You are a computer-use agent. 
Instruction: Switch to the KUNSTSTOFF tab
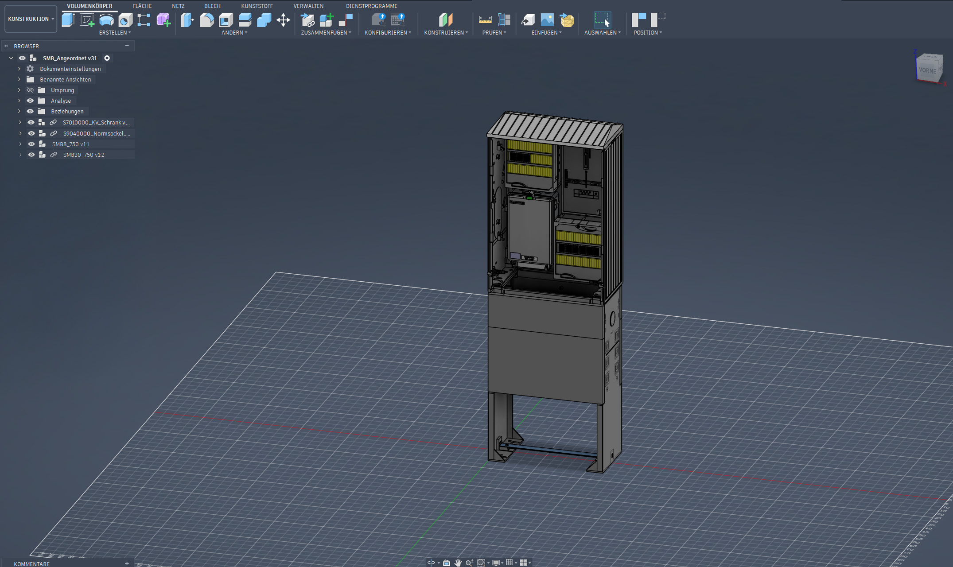257,6
